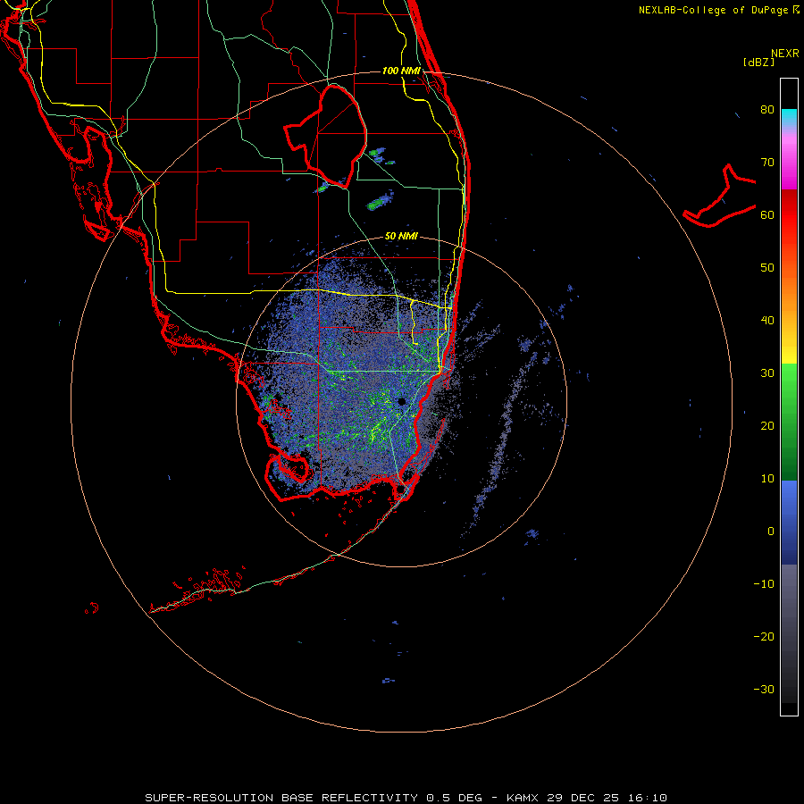Click the 20 dBZ scale value
Image resolution: width=804 pixels, height=804 pixels.
click(767, 426)
